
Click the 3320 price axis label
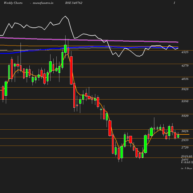point(185,116)
